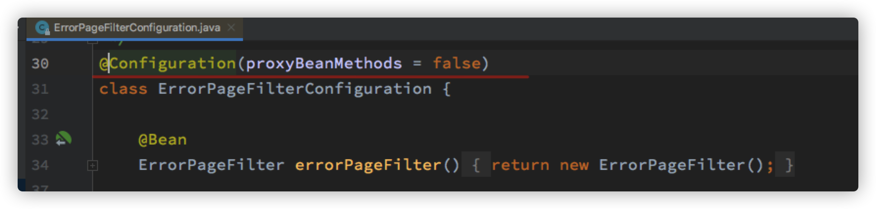
Task: Click the ErrorPageFilter return type
Action: tap(211, 165)
